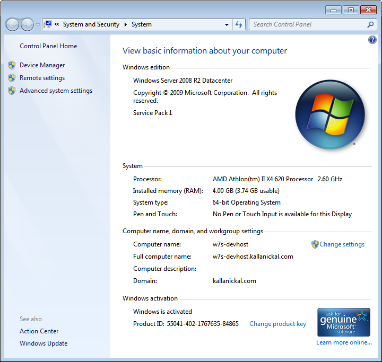Expand the arrow after System and Security

click(x=126, y=24)
